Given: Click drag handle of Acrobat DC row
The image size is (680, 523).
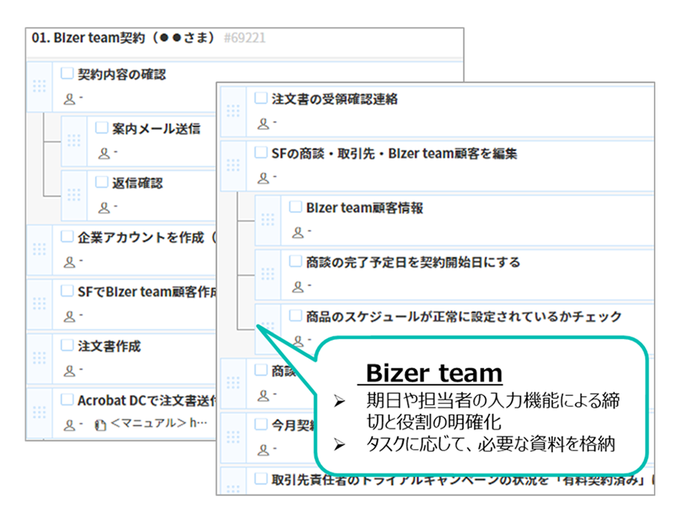Looking at the screenshot, I should click(x=39, y=412).
